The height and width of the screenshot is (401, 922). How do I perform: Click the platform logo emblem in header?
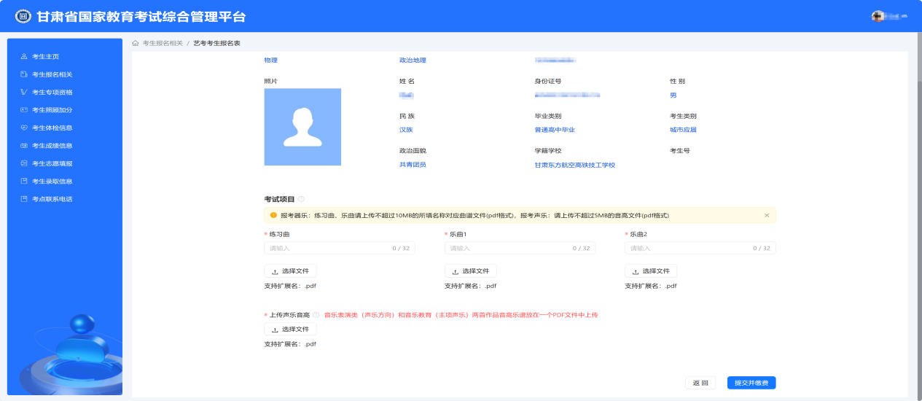click(23, 16)
